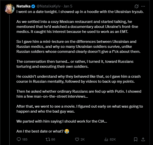This screenshot has width=153, height=145.
Task: Click the 86 reposts count
Action: click(53, 139)
